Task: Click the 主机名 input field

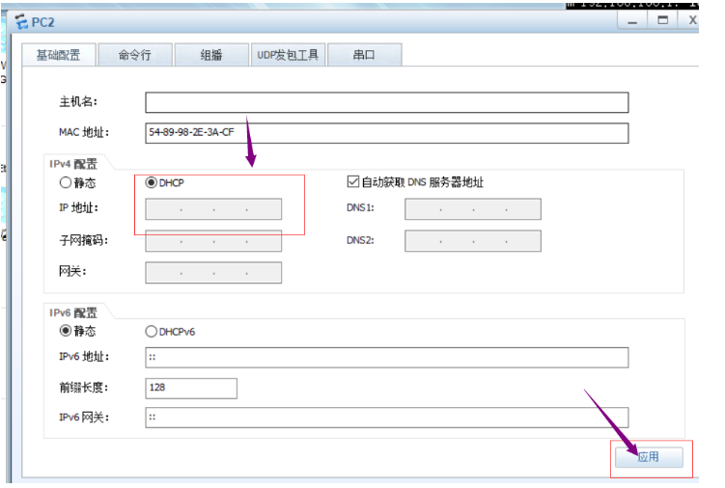Action: 386,102
